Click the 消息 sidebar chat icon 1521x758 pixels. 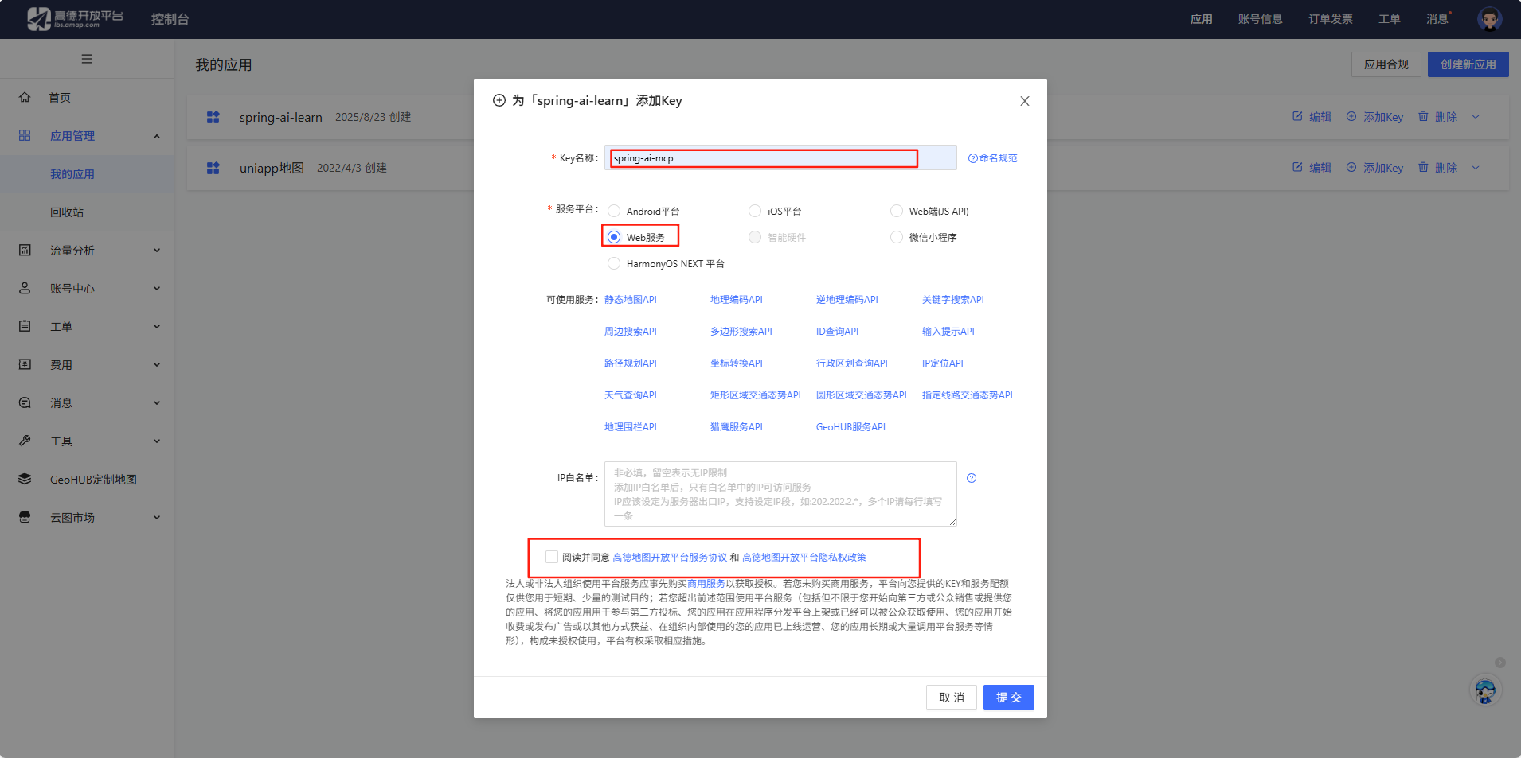(x=25, y=402)
